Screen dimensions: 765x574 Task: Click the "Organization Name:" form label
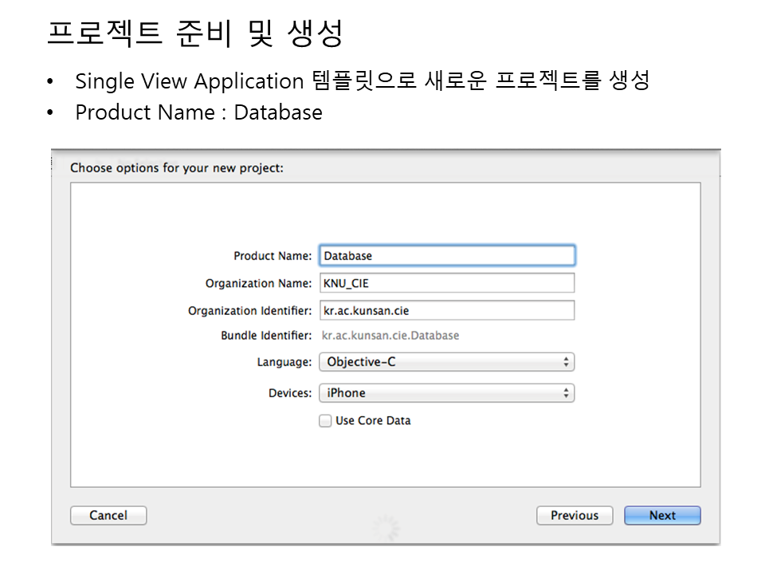click(x=258, y=283)
